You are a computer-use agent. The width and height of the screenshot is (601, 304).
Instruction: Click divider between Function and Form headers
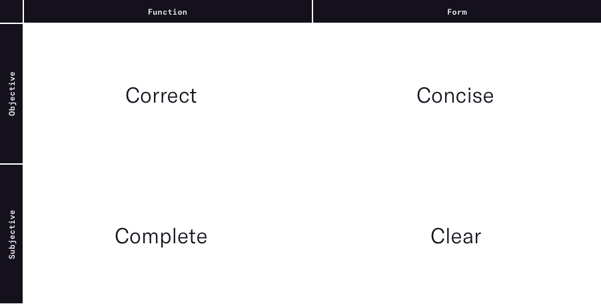point(312,11)
